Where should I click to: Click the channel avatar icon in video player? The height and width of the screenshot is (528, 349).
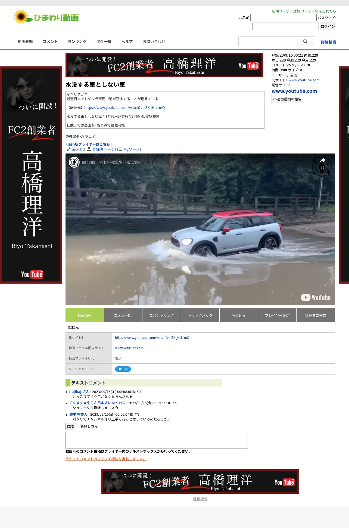[x=74, y=162]
